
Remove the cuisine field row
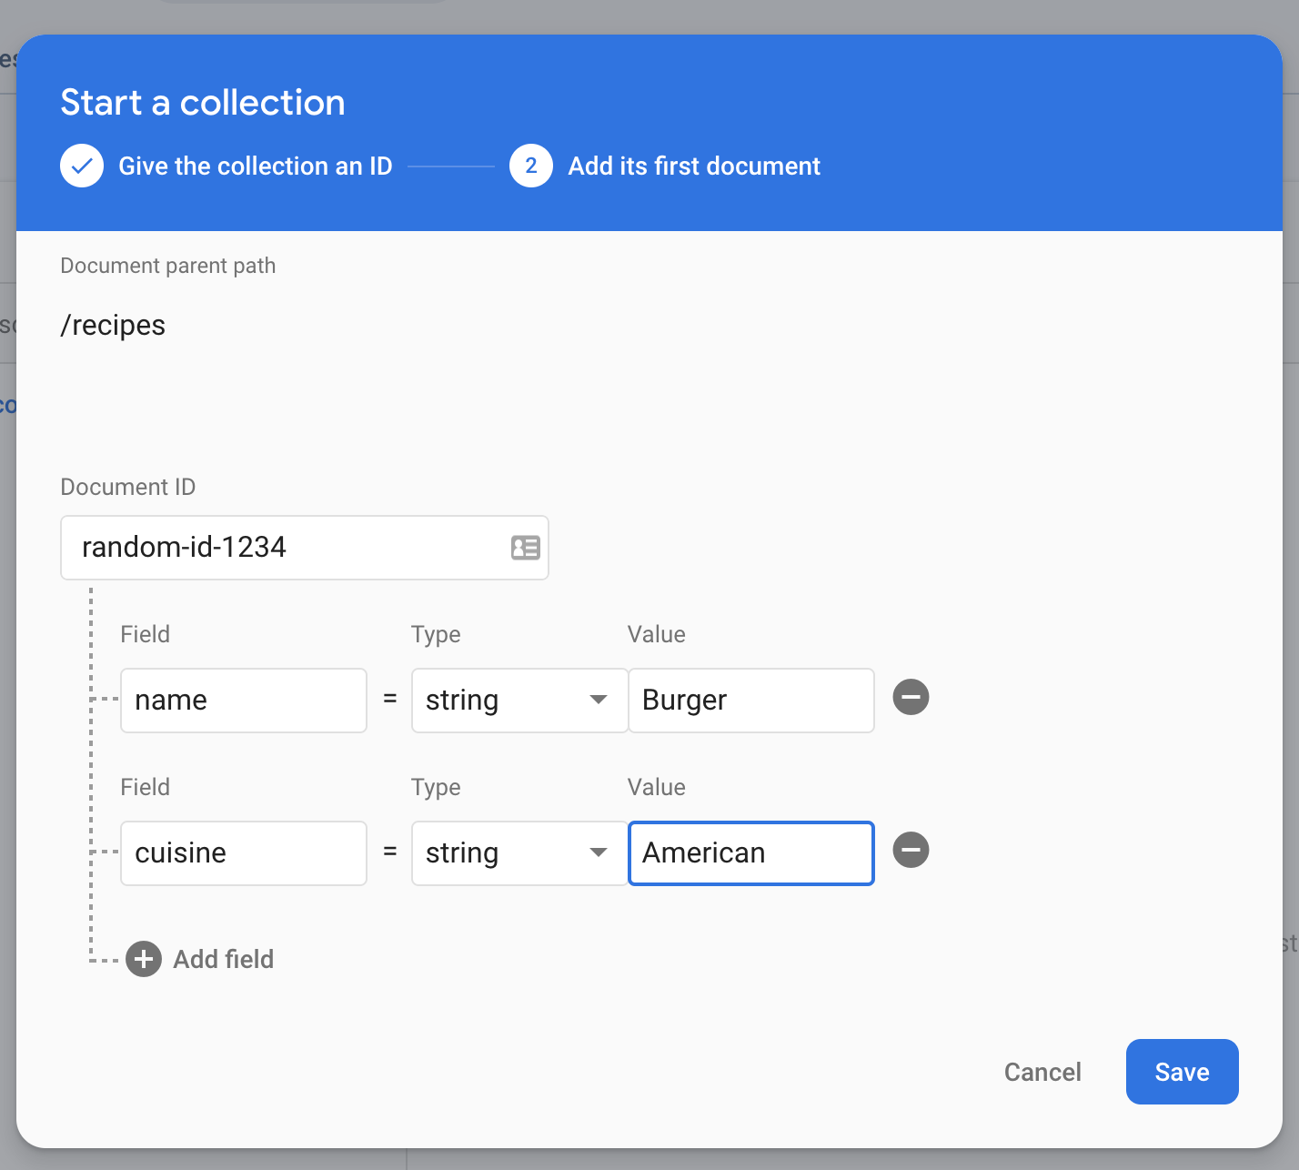(911, 851)
